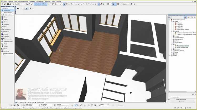This screenshot has width=197, height=110.
Task: Click the Inject Parameters syringe icon
Action: [x=32, y=4]
